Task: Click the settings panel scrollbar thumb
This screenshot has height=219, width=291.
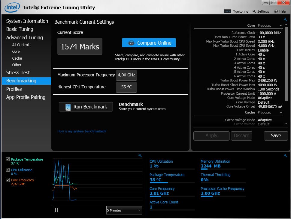Action: 286,64
